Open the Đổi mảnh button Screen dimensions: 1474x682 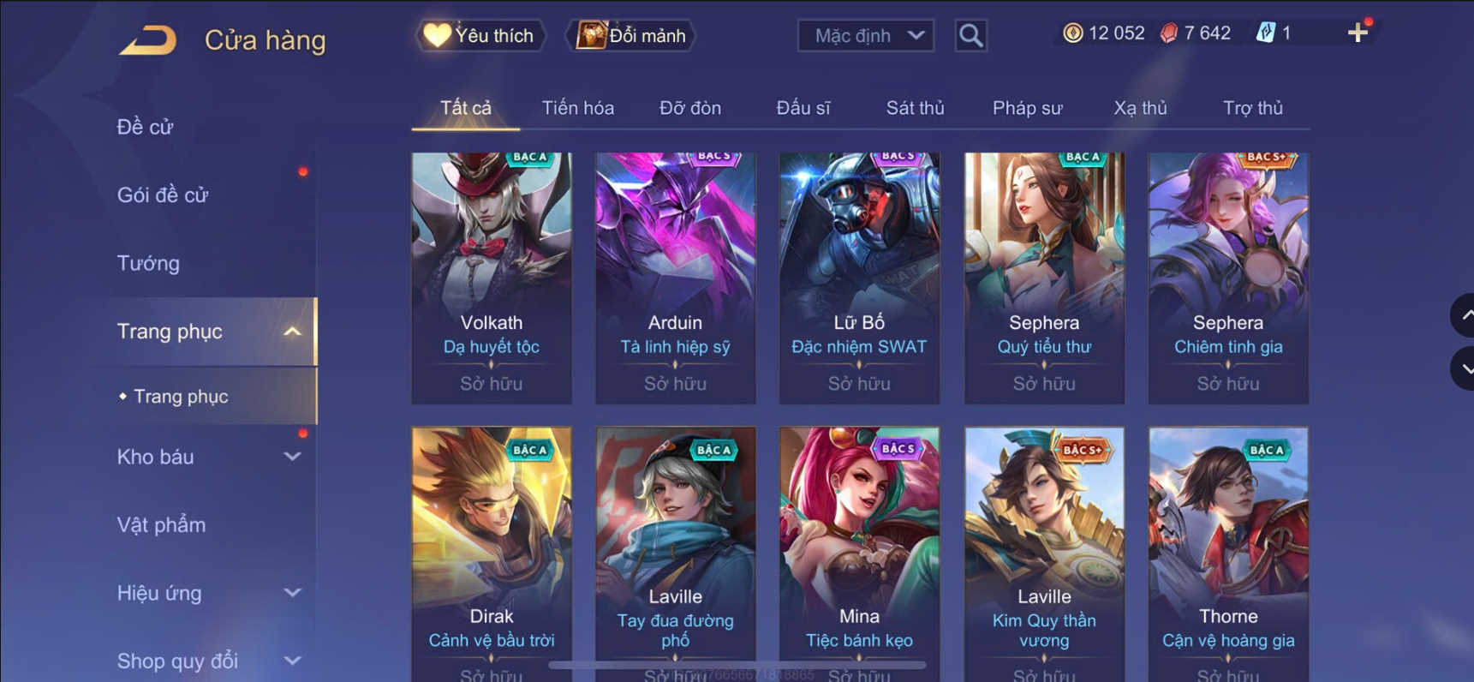pos(630,35)
